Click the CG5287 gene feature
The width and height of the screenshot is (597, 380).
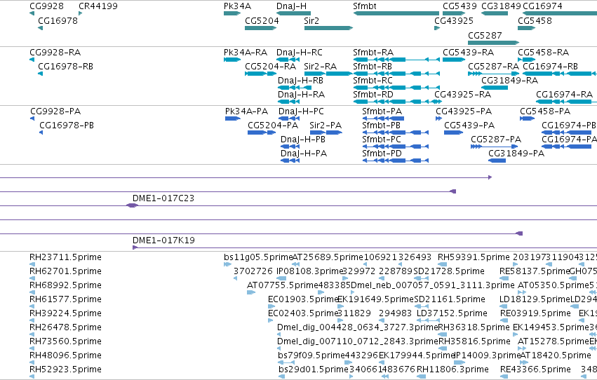click(494, 43)
